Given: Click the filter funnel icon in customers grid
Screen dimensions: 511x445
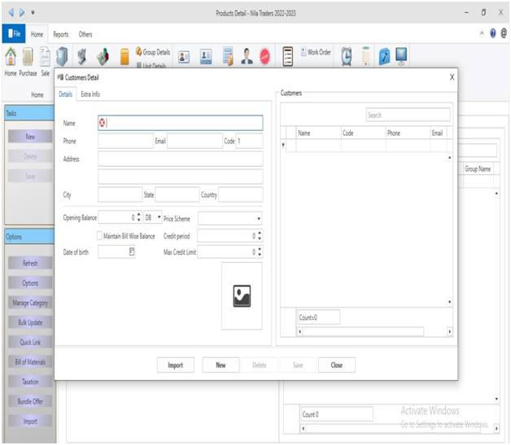Looking at the screenshot, I should (x=283, y=146).
